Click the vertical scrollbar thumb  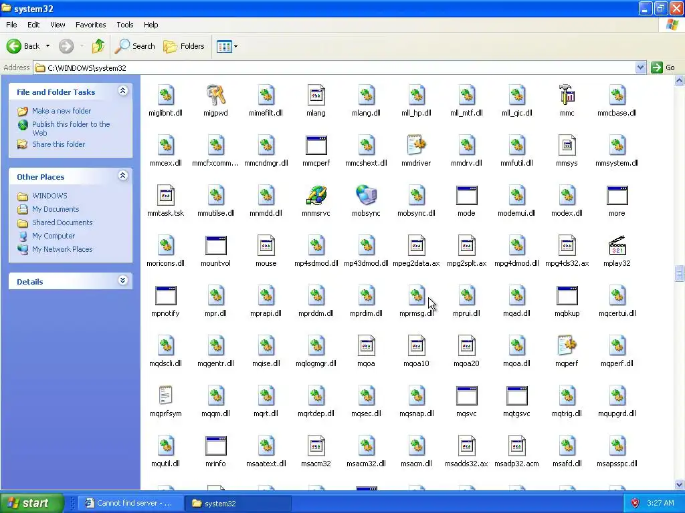point(680,273)
